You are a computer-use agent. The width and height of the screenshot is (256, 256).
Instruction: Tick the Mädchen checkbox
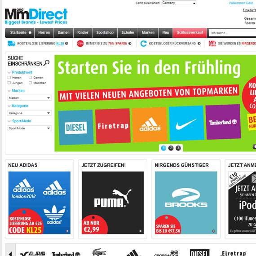[30, 83]
